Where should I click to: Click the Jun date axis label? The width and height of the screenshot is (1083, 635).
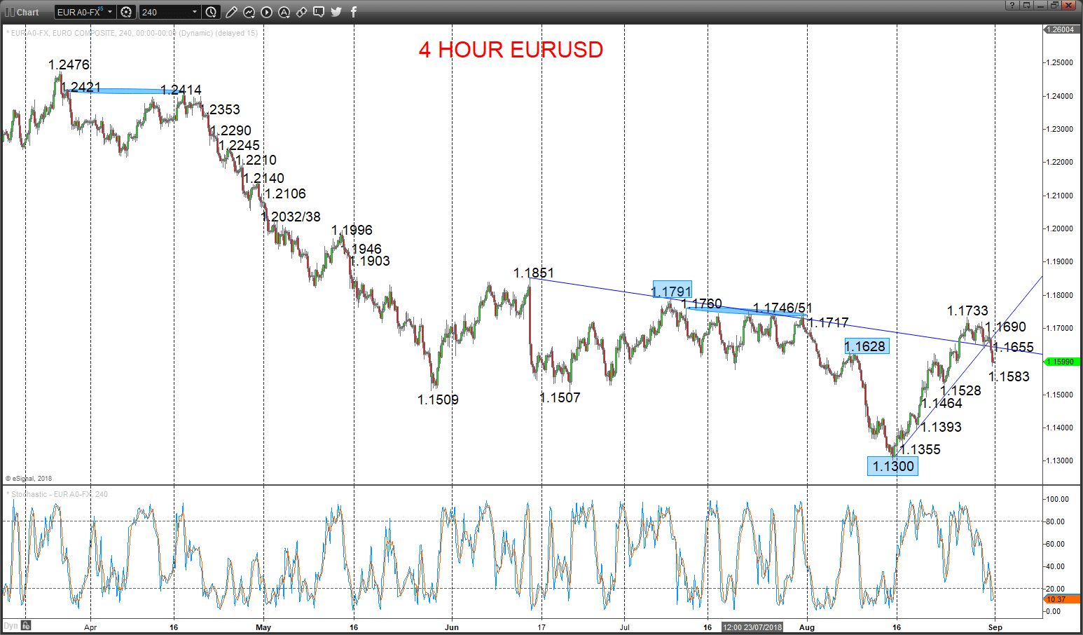[452, 627]
